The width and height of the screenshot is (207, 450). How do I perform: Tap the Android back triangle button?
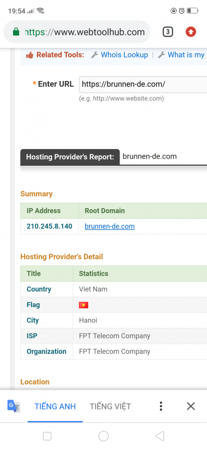160,436
